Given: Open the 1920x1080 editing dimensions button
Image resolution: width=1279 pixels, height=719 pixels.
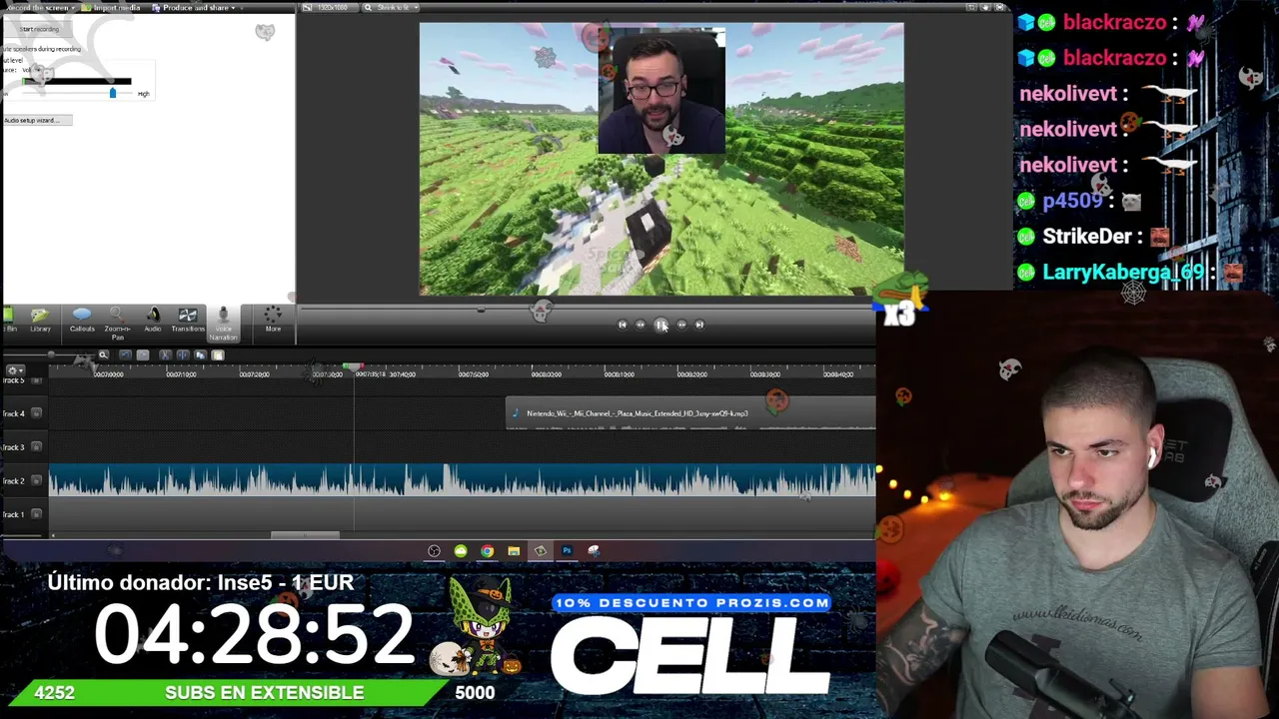Looking at the screenshot, I should [x=331, y=8].
